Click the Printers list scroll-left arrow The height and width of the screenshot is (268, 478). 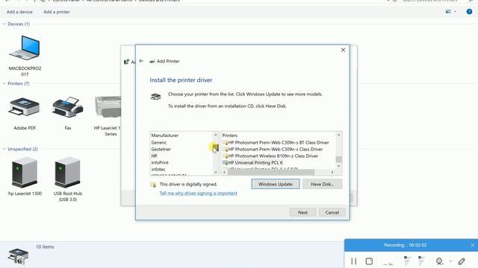pyautogui.click(x=224, y=172)
